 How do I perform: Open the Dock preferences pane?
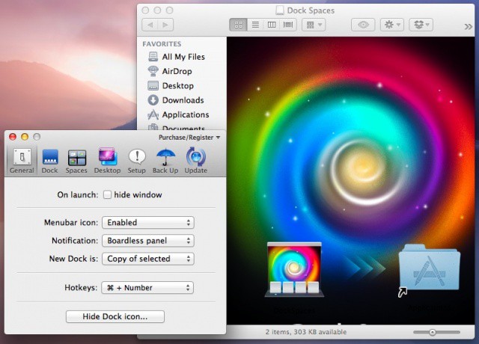pyautogui.click(x=49, y=161)
